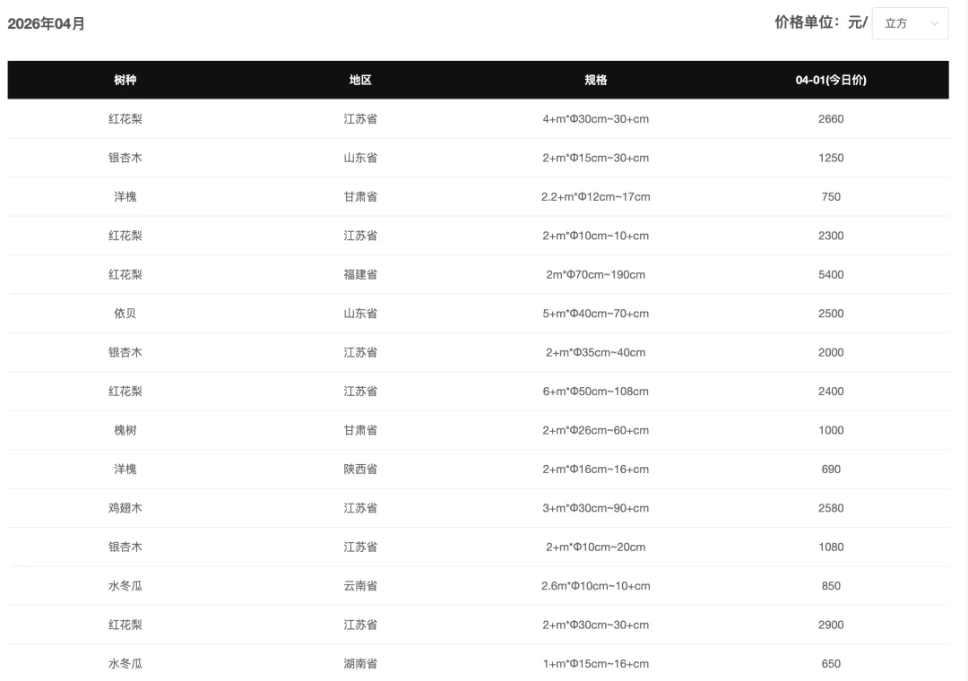Viewport: 968px width, 681px height.
Task: Select spec 4+m*Φ30cm~30+cm cell
Action: pos(596,118)
